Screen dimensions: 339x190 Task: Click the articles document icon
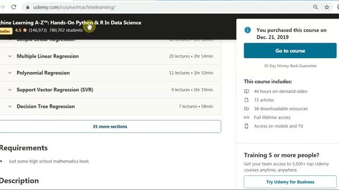(246, 100)
